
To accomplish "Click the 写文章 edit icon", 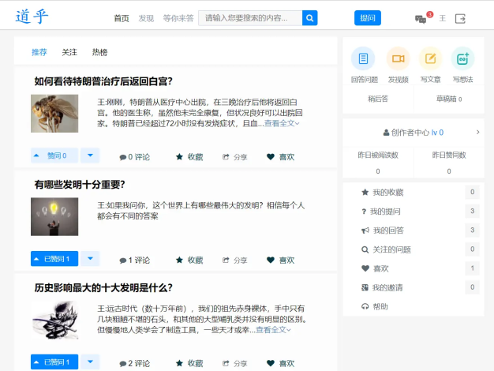I will click(x=430, y=58).
